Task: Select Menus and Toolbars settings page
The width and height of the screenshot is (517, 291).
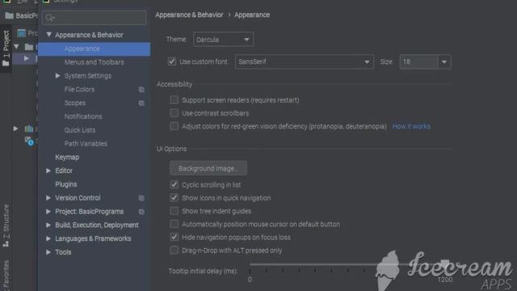Action: (x=95, y=62)
